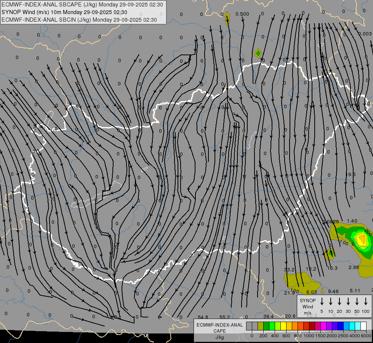Click the 6000 tick label on CAPE scale

(x=366, y=336)
